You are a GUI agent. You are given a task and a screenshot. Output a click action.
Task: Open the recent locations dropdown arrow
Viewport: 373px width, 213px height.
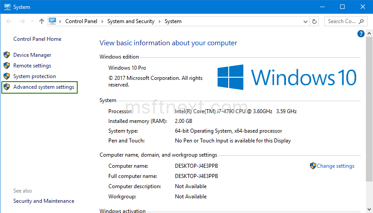32,21
